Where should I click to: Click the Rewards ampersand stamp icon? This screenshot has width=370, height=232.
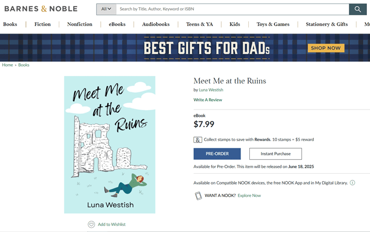pyautogui.click(x=198, y=140)
